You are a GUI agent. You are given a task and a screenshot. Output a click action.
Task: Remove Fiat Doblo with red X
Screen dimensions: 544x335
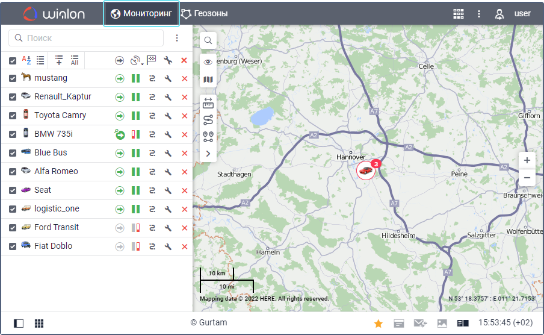(184, 246)
